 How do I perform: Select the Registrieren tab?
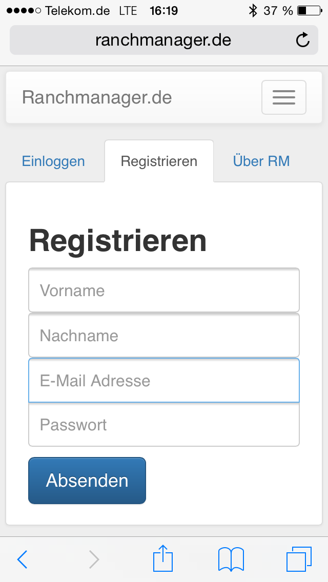pos(159,161)
